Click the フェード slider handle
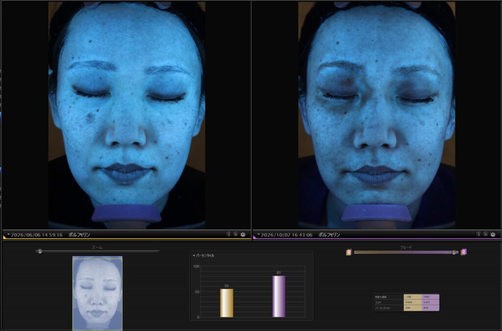502x331 pixels. pyautogui.click(x=454, y=252)
